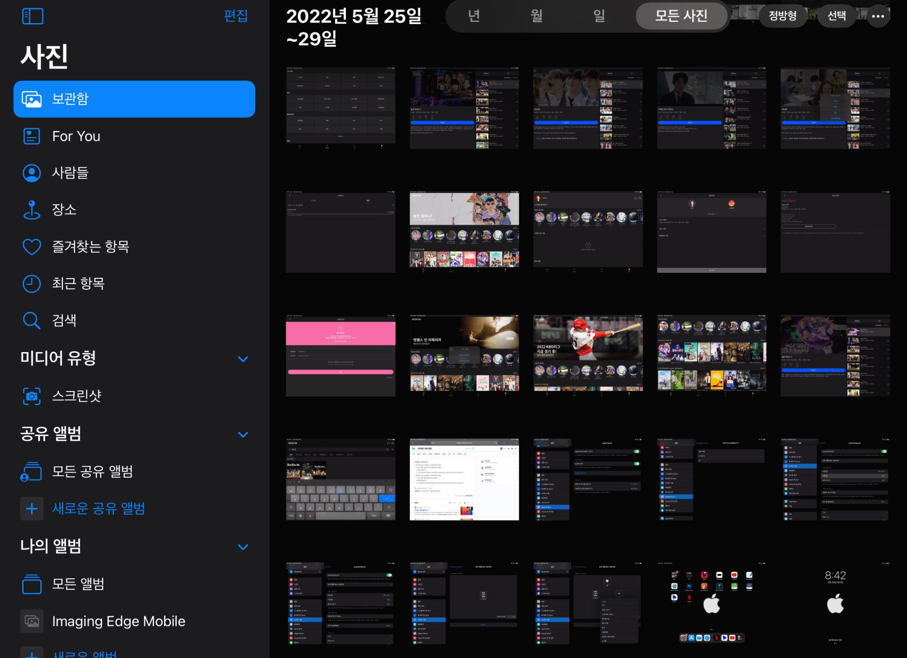Create 새로운 공유 앨범 shared album
This screenshot has width=907, height=658.
click(x=98, y=508)
